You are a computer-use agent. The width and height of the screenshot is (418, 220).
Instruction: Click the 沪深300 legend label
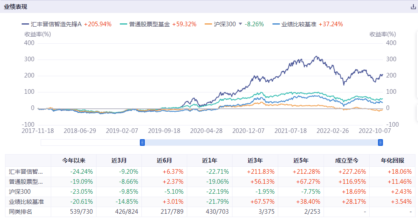225,24
